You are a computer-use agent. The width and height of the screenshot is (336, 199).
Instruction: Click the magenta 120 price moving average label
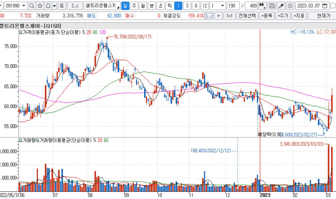[x=102, y=32]
